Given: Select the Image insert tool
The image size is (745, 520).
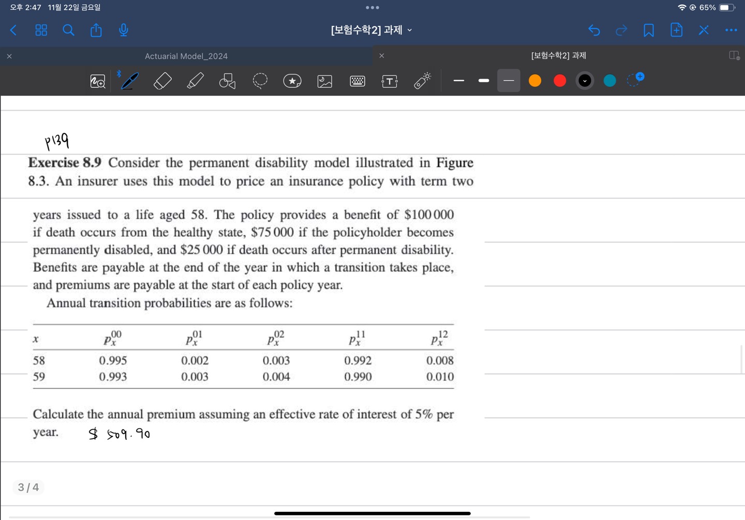Looking at the screenshot, I should coord(325,81).
